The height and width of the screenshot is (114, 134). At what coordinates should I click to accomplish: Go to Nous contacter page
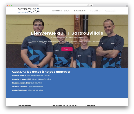110,11
